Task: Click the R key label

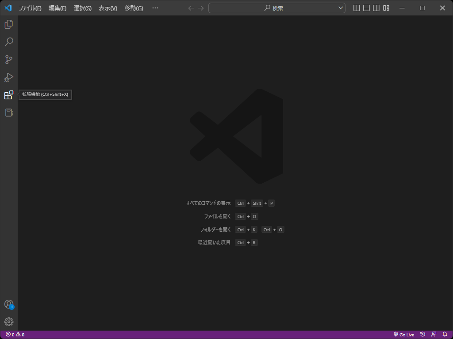Action: pos(254,242)
